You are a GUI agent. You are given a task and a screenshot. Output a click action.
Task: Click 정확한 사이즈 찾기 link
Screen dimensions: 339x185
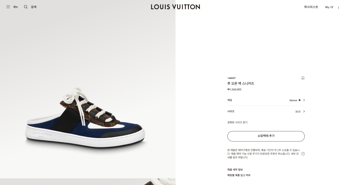click(237, 122)
